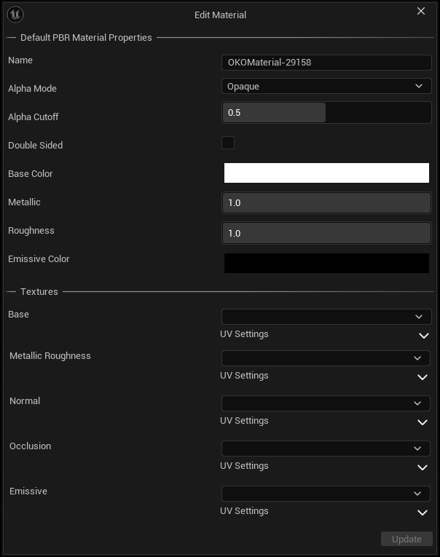Click the Textures section heading
Image resolution: width=440 pixels, height=557 pixels.
click(x=39, y=292)
